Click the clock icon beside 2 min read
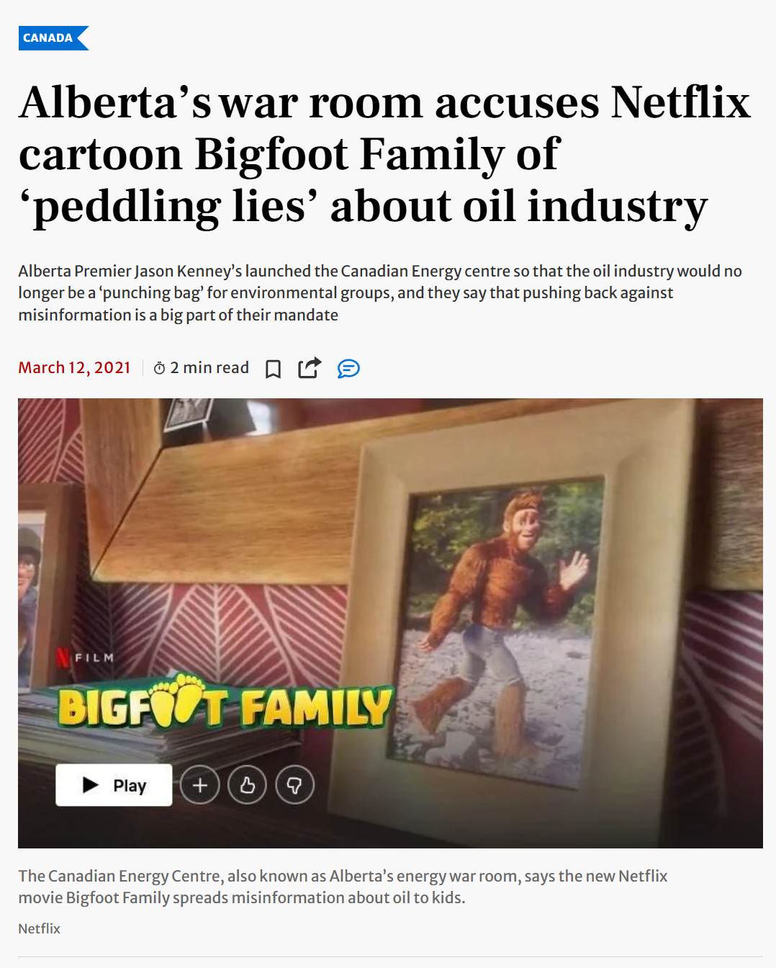 pyautogui.click(x=159, y=369)
